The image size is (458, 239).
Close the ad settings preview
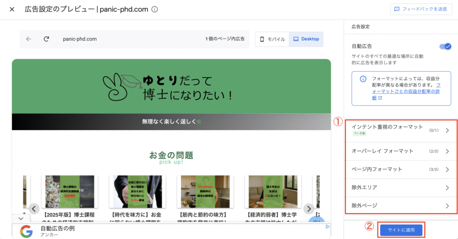click(x=12, y=9)
